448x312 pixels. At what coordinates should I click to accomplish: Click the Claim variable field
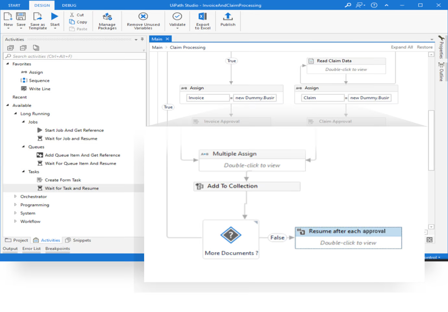[323, 98]
